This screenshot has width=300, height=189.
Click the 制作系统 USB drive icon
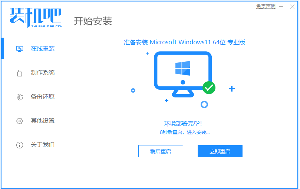pyautogui.click(x=20, y=73)
